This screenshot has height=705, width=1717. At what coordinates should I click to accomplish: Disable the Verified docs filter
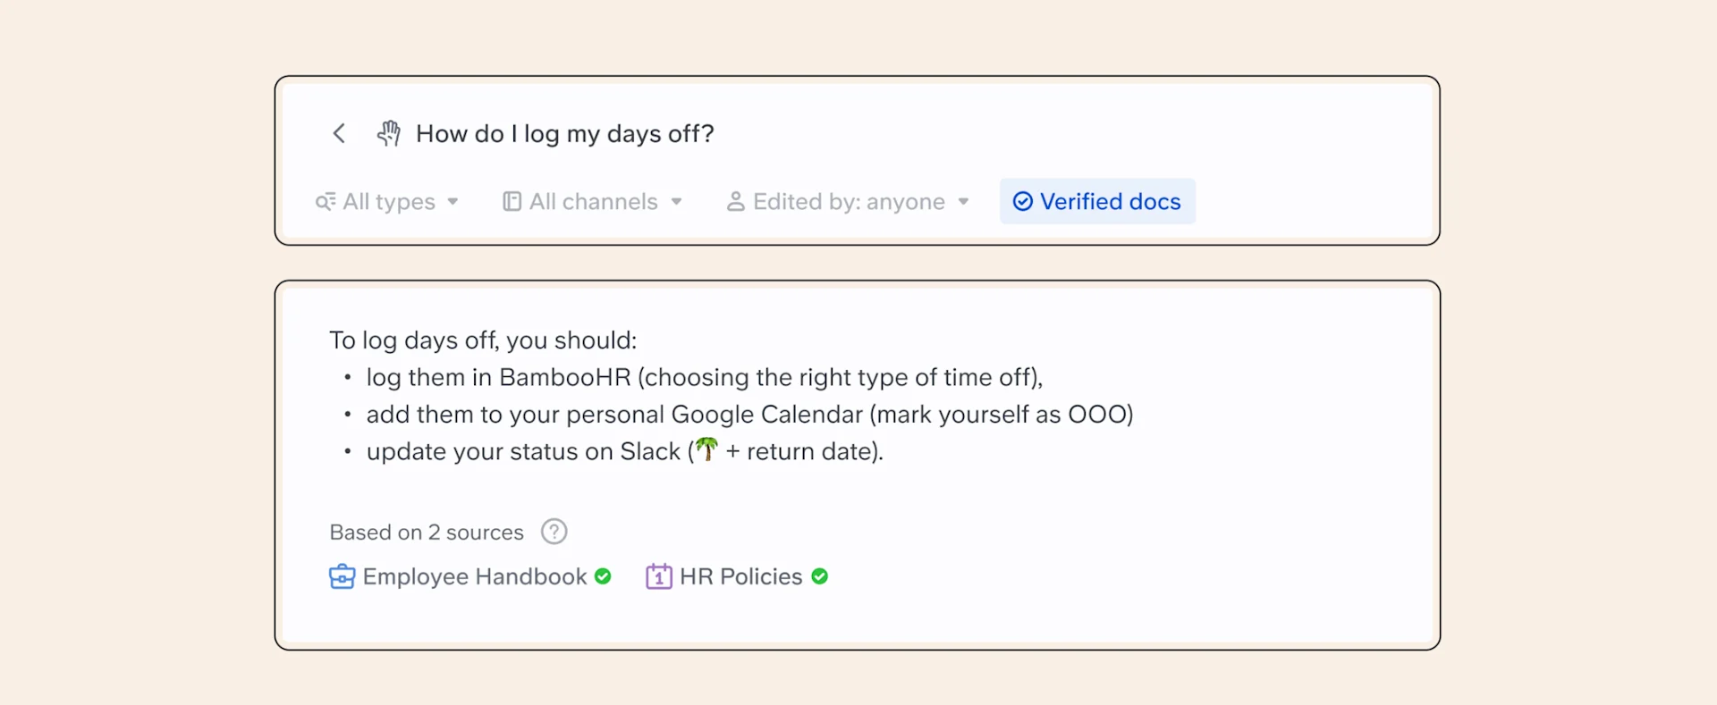click(1096, 201)
